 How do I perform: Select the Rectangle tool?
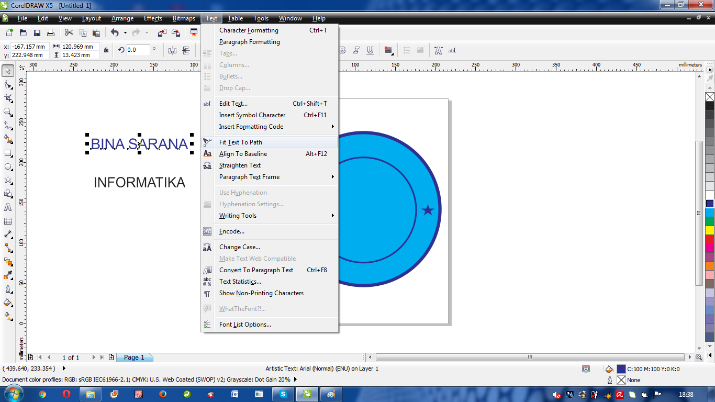[8, 153]
